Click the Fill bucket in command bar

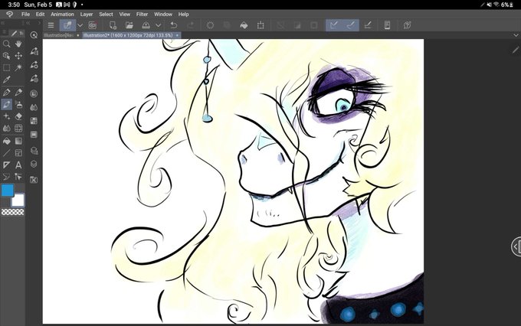(244, 25)
